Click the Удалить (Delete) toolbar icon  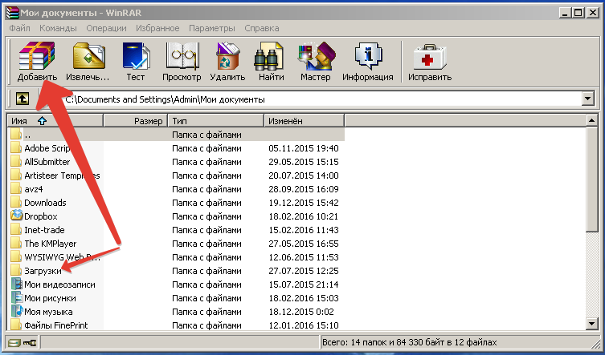[x=227, y=59]
